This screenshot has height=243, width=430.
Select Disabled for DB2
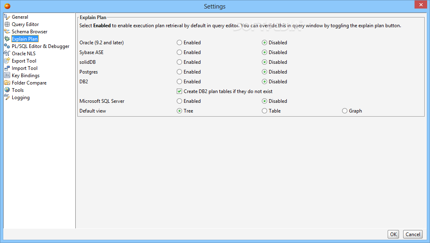[x=264, y=82]
